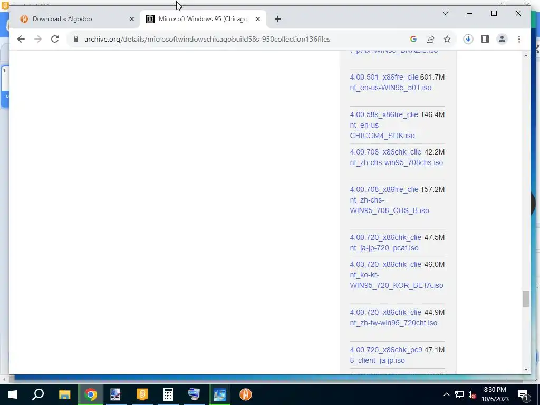The width and height of the screenshot is (540, 405).
Task: Click the page scrollbar down arrow
Action: point(526,370)
